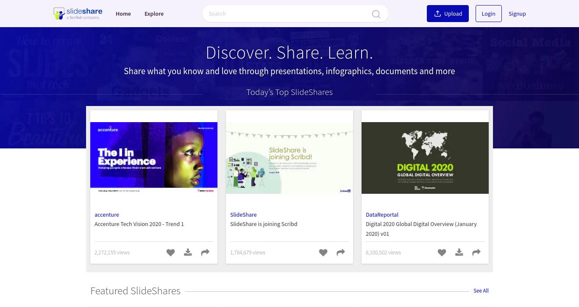Screen dimensions: 579x307
Task: Open the SlideShare author profile link
Action: [243, 215]
